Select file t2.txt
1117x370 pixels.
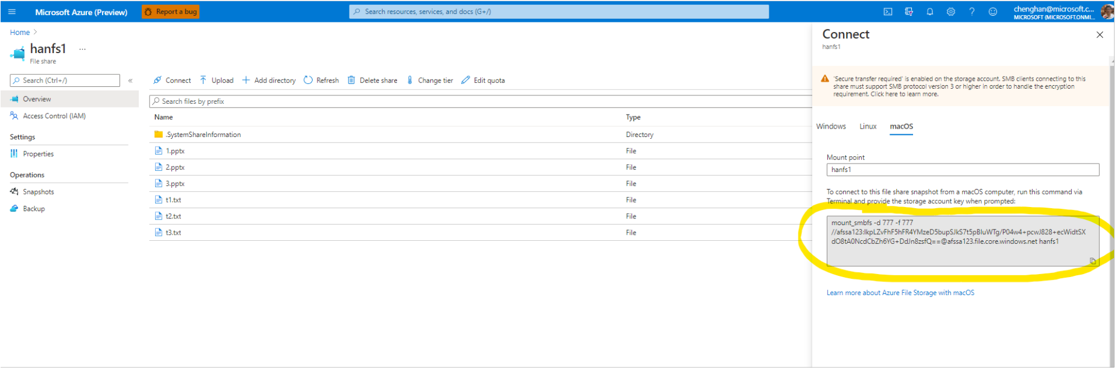173,216
